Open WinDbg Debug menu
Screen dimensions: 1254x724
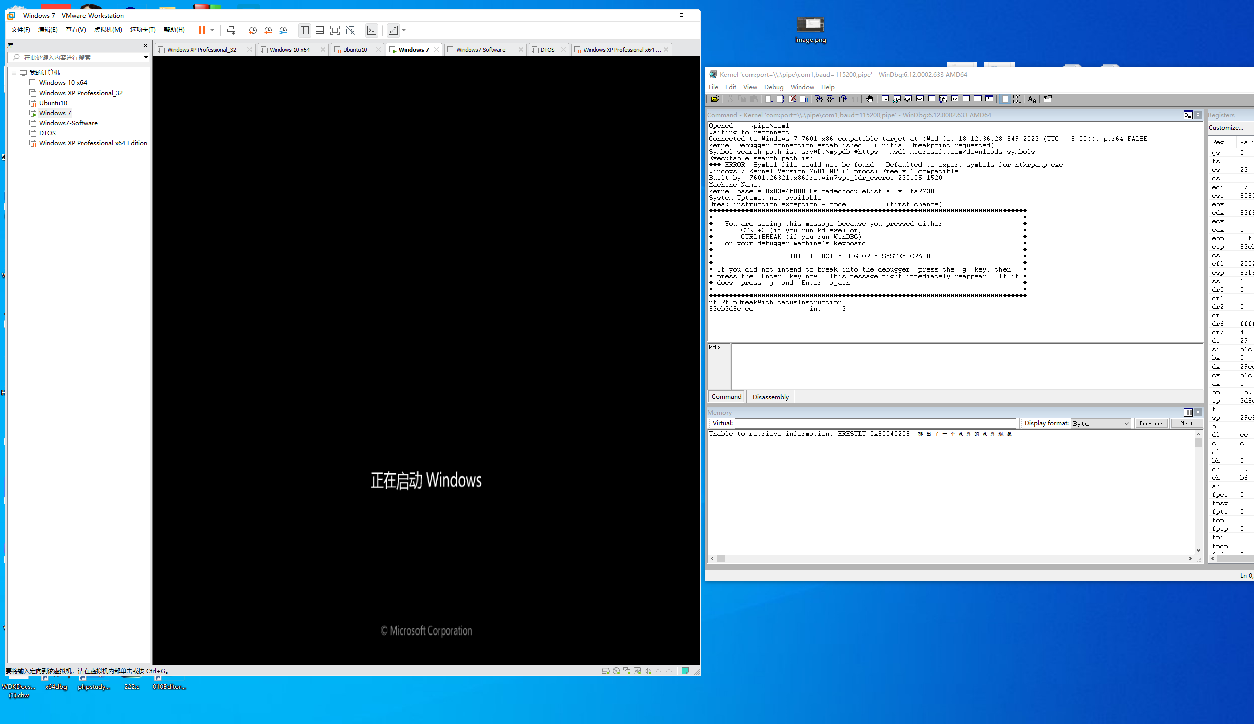pos(773,87)
